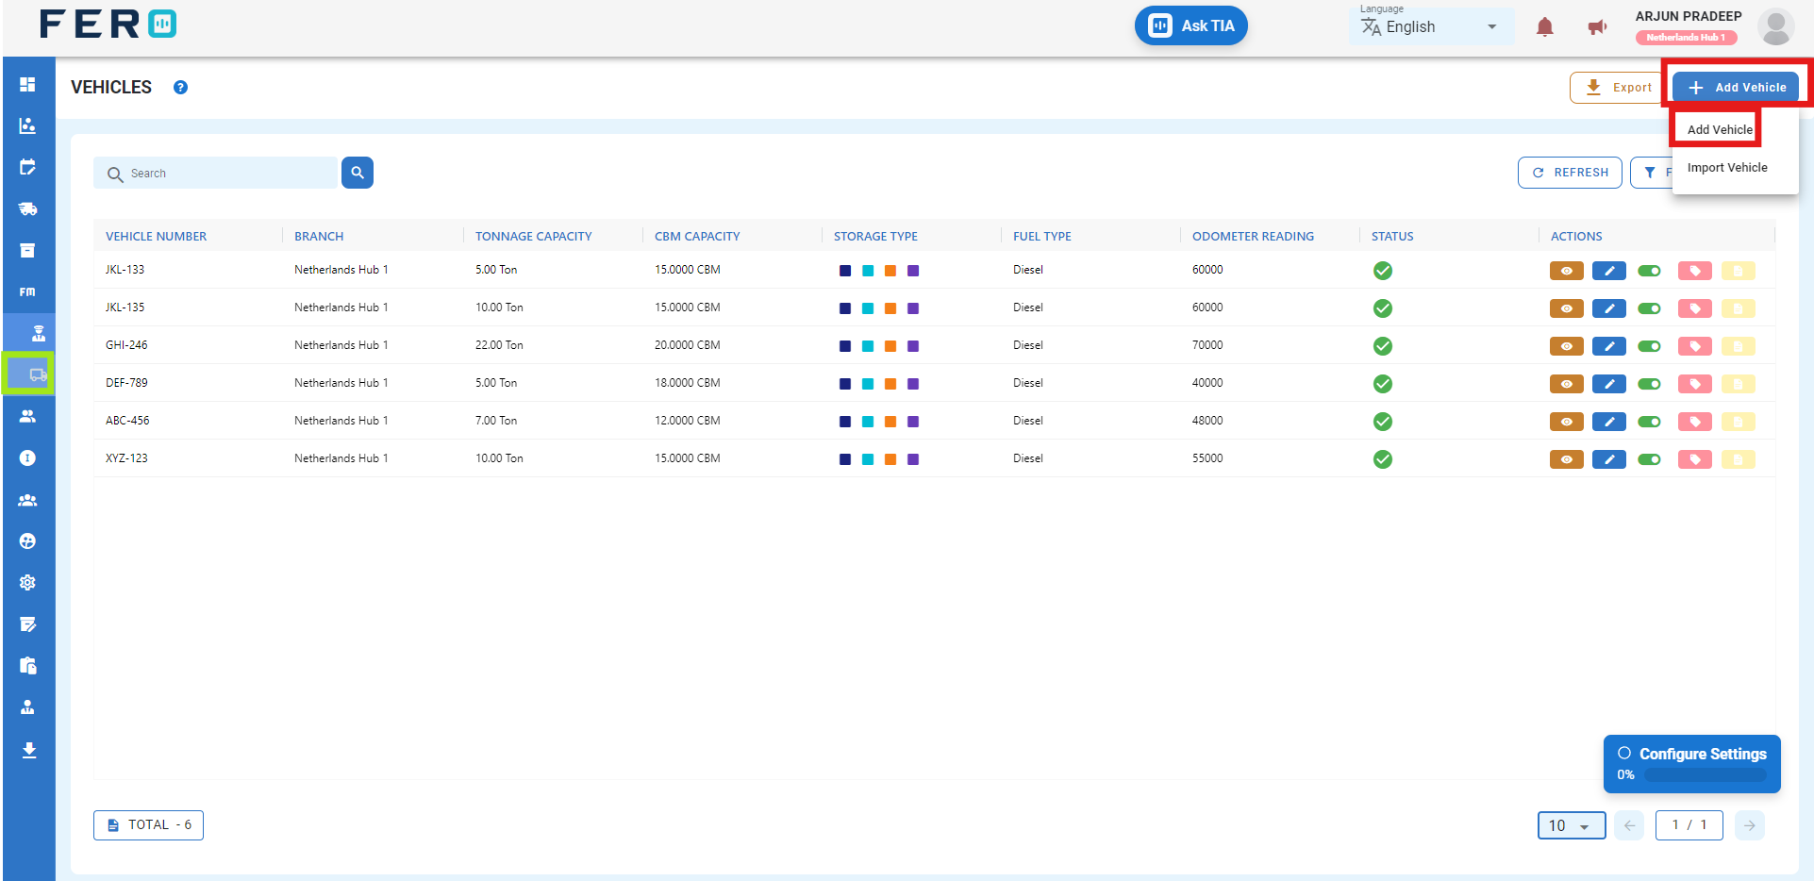The width and height of the screenshot is (1814, 881).
Task: Toggle active switch for XYZ-123
Action: 1650,459
